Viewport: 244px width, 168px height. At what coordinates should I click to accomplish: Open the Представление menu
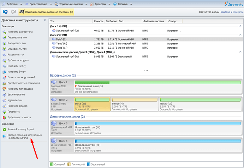point(38,4)
